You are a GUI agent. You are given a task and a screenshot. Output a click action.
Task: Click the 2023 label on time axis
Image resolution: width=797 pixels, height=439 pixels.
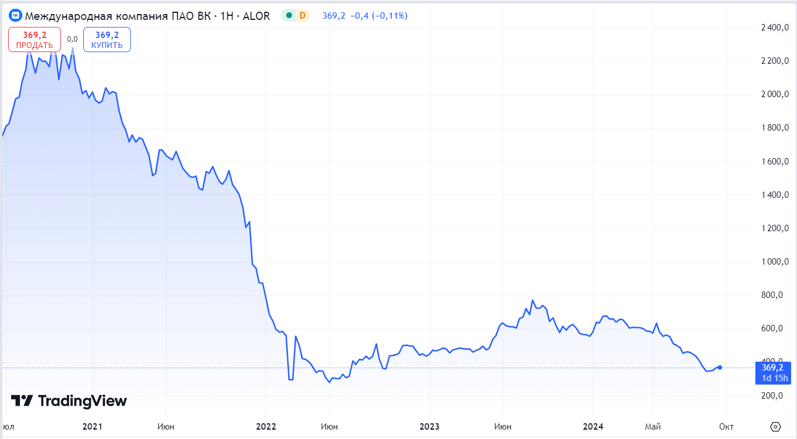tap(429, 427)
